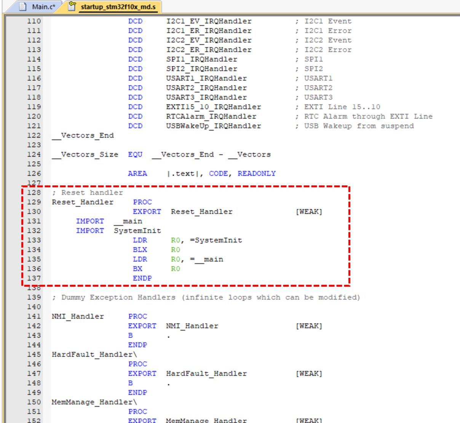Click B instruction on line 143
Image resolution: width=460 pixels, height=423 pixels.
click(x=131, y=335)
